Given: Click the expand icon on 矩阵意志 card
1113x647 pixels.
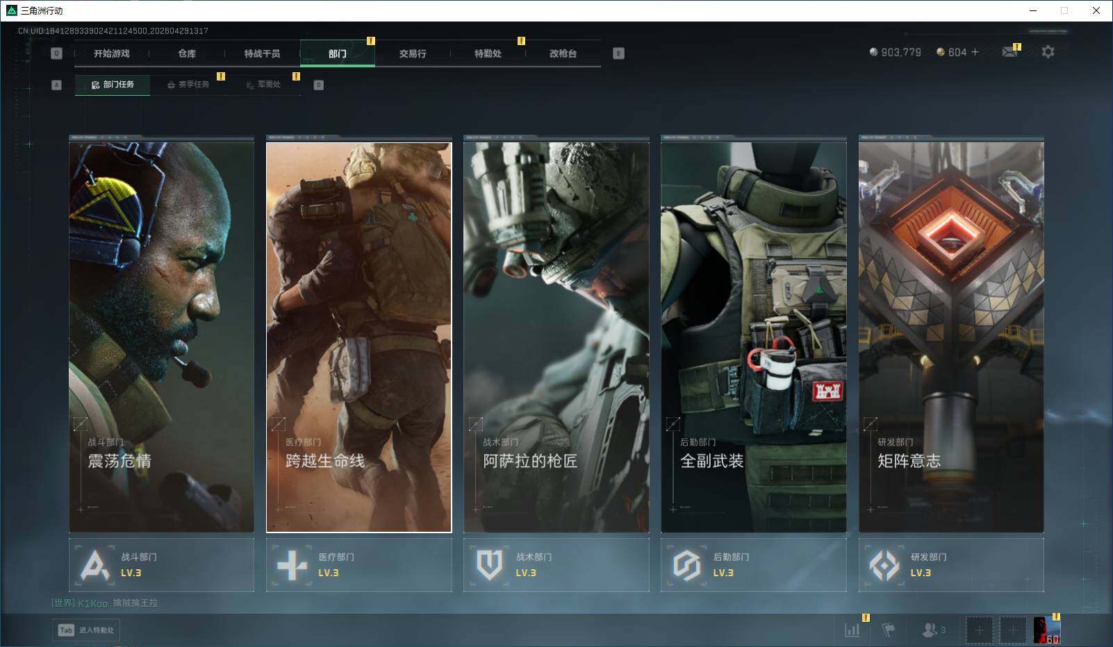Looking at the screenshot, I should (x=870, y=423).
